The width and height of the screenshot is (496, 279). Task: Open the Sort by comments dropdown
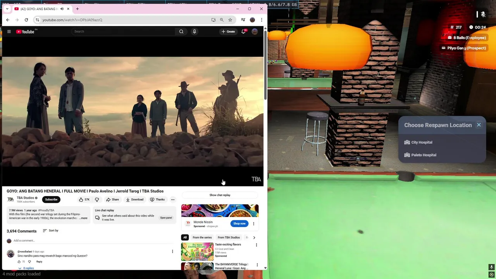[x=50, y=231]
